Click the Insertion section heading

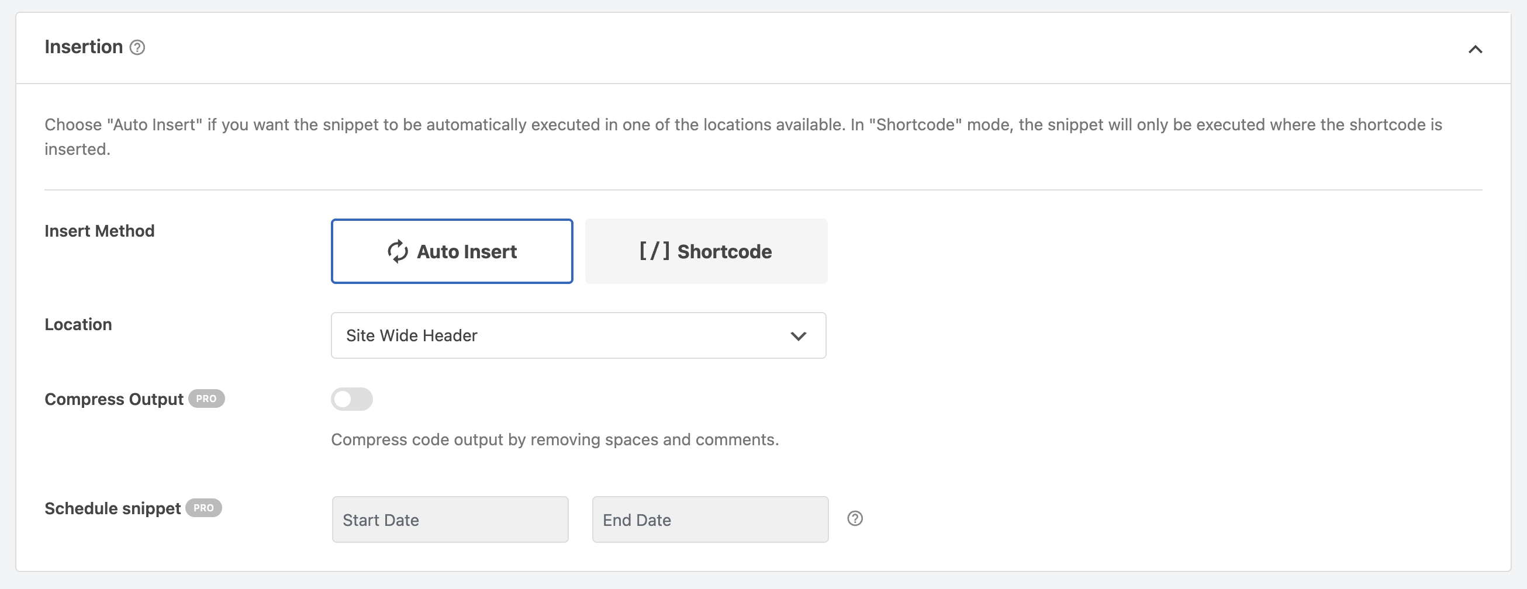coord(84,47)
